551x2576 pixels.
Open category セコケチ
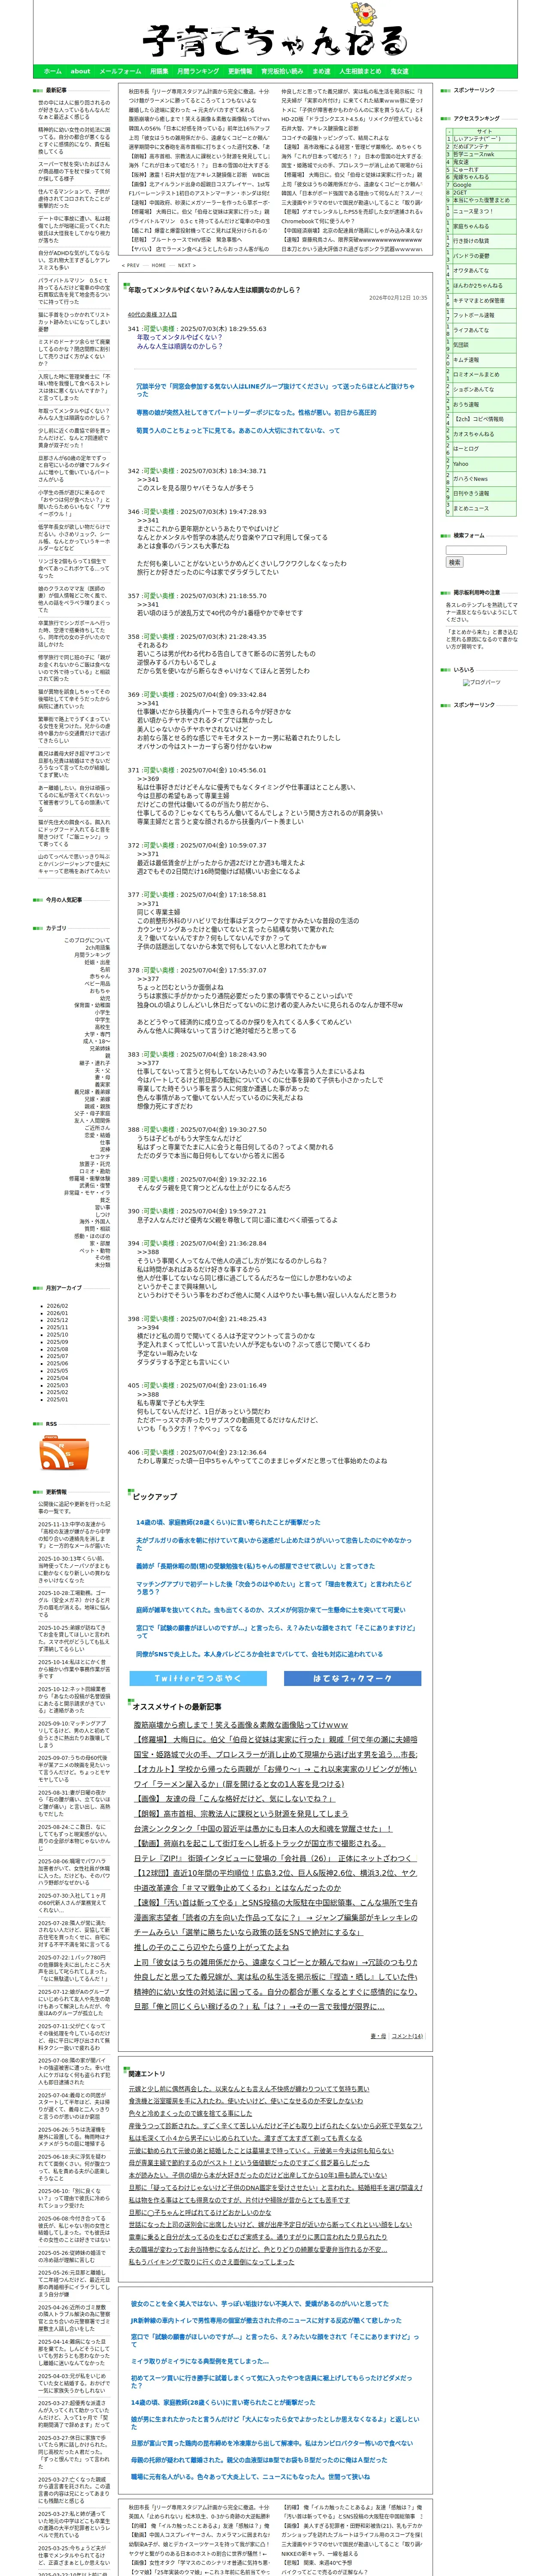tap(100, 1156)
